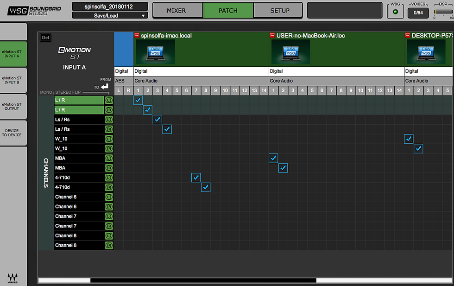Viewport: 454px width, 286px height.
Task: Flip mono/stereo on first Ls / Rs row
Action: 109,120
